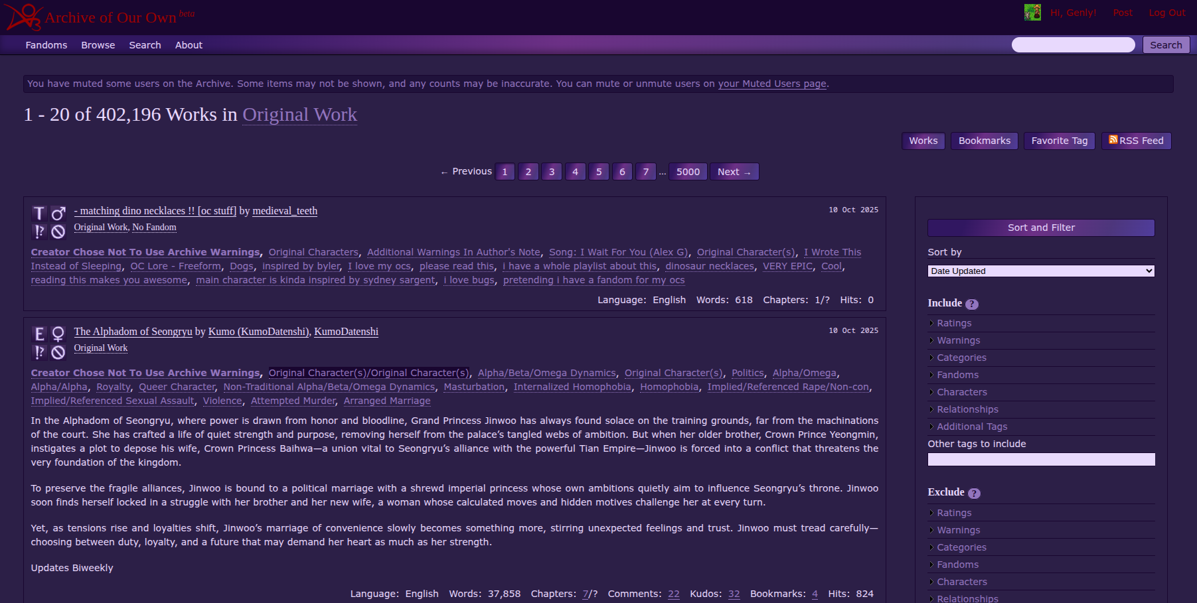The width and height of the screenshot is (1197, 603).
Task: Click the Other tags to include field
Action: [x=1040, y=460]
